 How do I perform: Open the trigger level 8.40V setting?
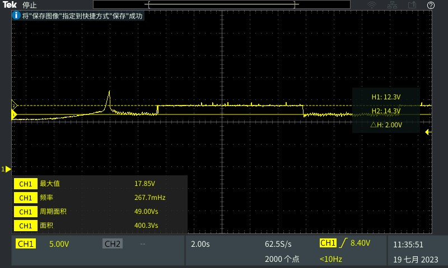360,243
